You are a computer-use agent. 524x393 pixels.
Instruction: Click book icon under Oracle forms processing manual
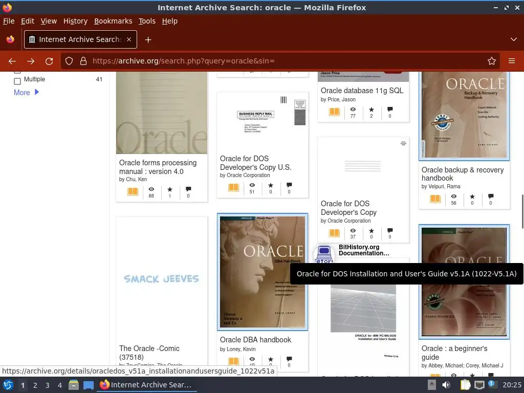[x=133, y=192]
